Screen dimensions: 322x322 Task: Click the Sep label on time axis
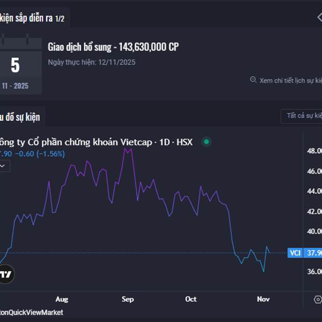click(128, 299)
